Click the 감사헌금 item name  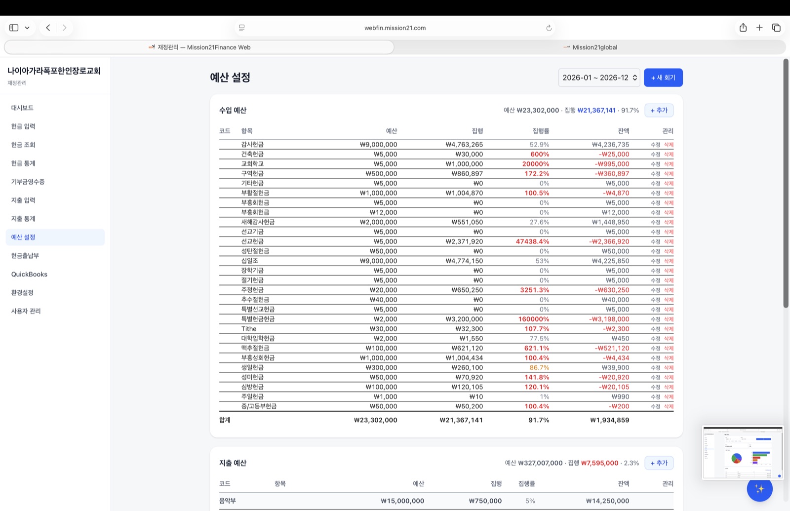coord(252,145)
